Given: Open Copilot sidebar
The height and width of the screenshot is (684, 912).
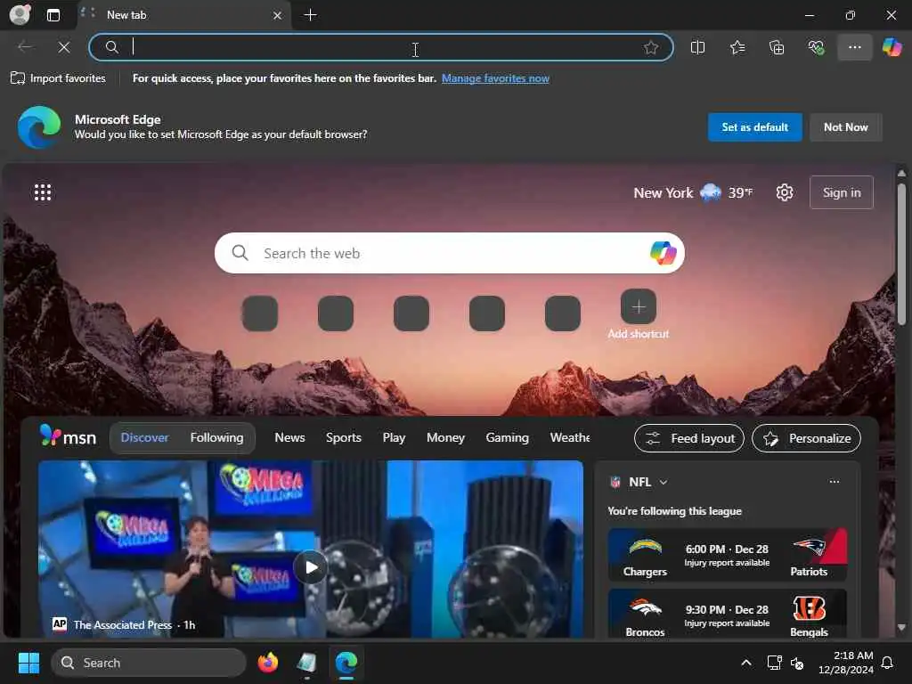Looking at the screenshot, I should [x=892, y=47].
